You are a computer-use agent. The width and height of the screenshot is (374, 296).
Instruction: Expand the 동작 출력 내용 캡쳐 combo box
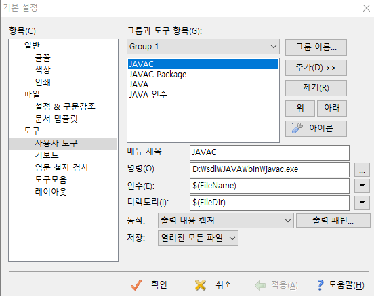[226, 220]
